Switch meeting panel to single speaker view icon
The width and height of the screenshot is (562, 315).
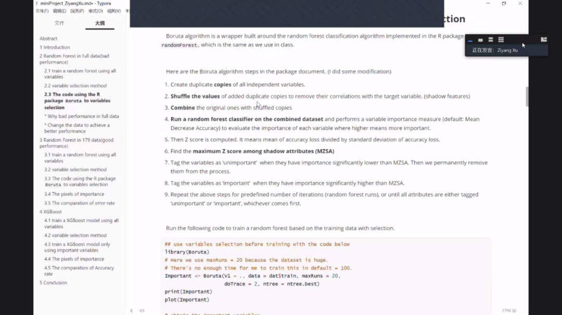(x=480, y=40)
